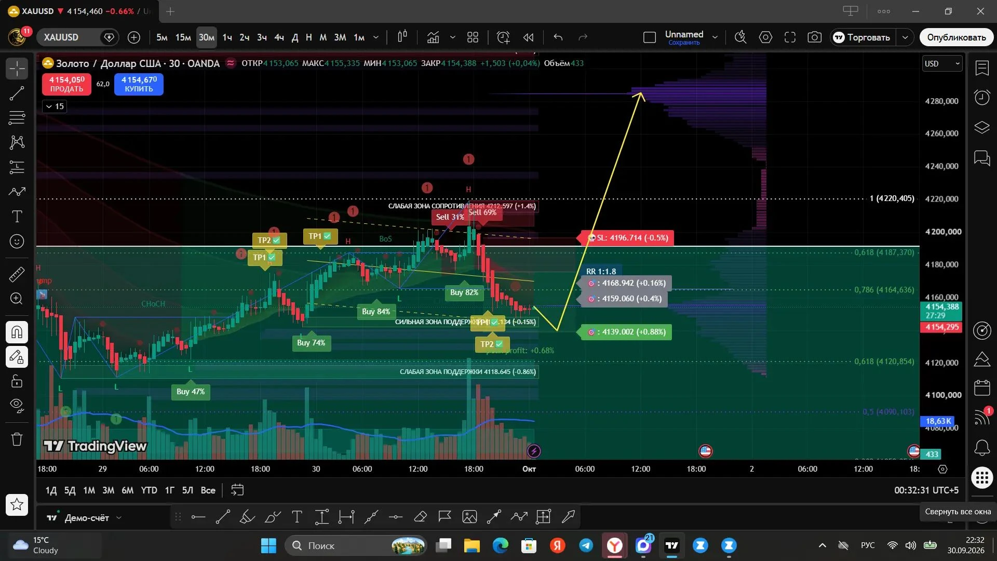Screen dimensions: 997x561
Task: Delete drawings with the trash icon
Action: click(17, 439)
